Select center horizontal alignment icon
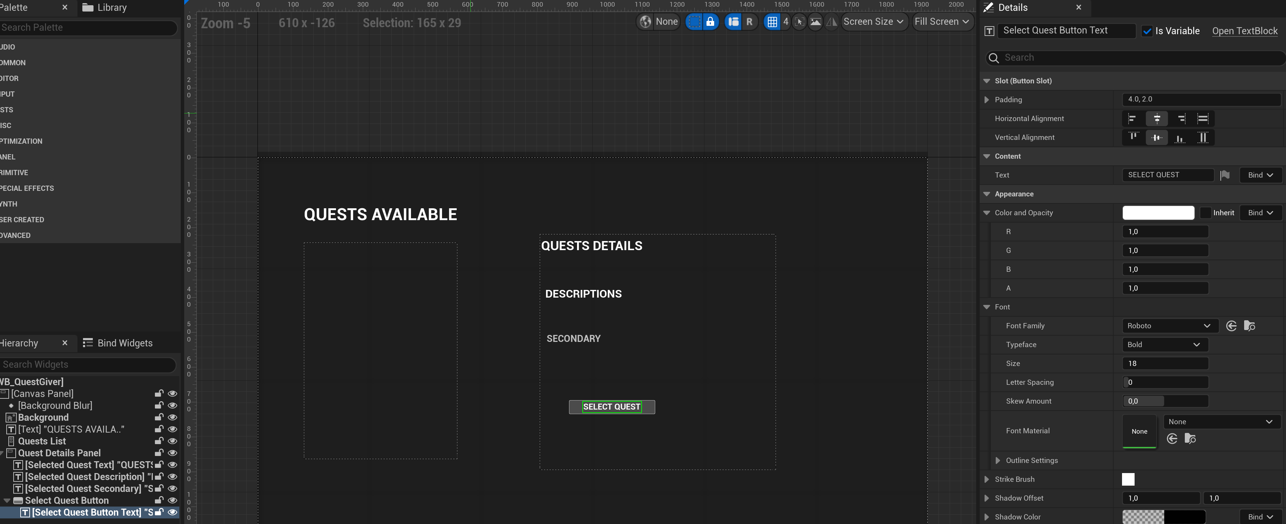This screenshot has height=524, width=1286. point(1157,119)
